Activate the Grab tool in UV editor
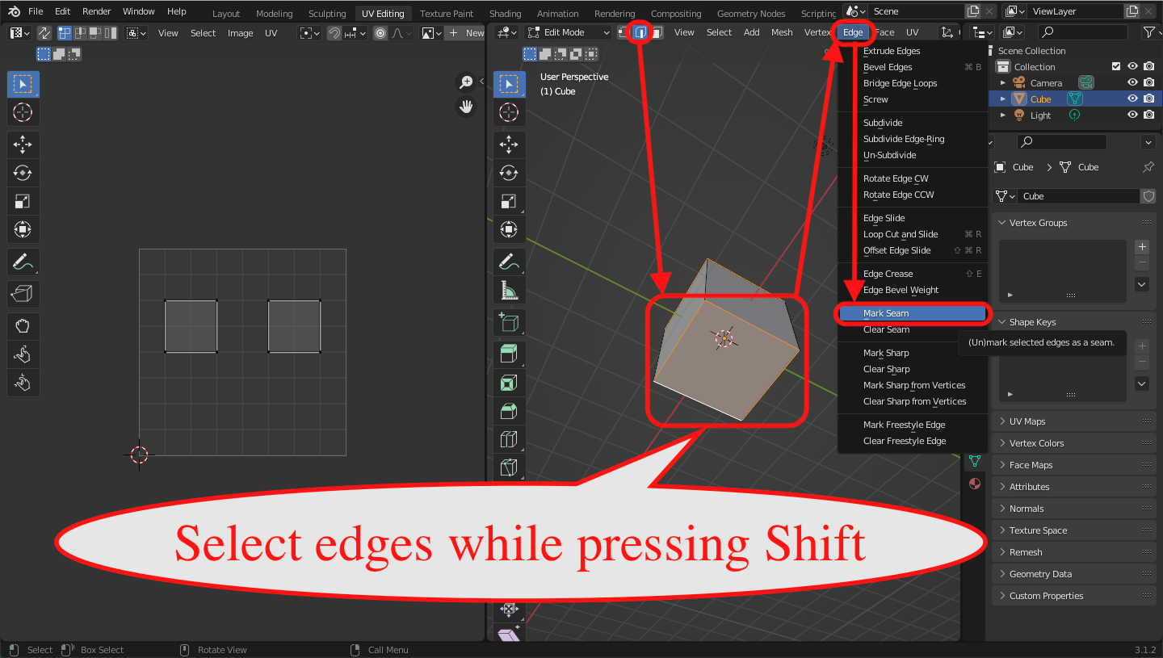The height and width of the screenshot is (658, 1163). point(23,326)
